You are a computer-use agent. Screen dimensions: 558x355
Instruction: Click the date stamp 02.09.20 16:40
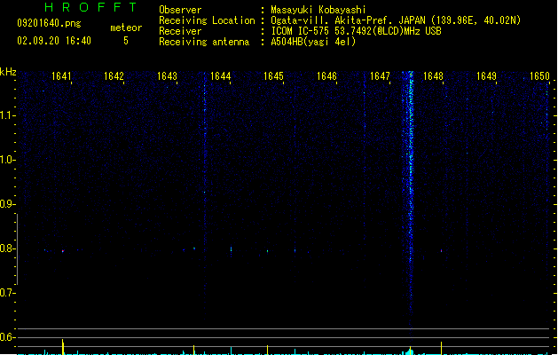point(54,41)
